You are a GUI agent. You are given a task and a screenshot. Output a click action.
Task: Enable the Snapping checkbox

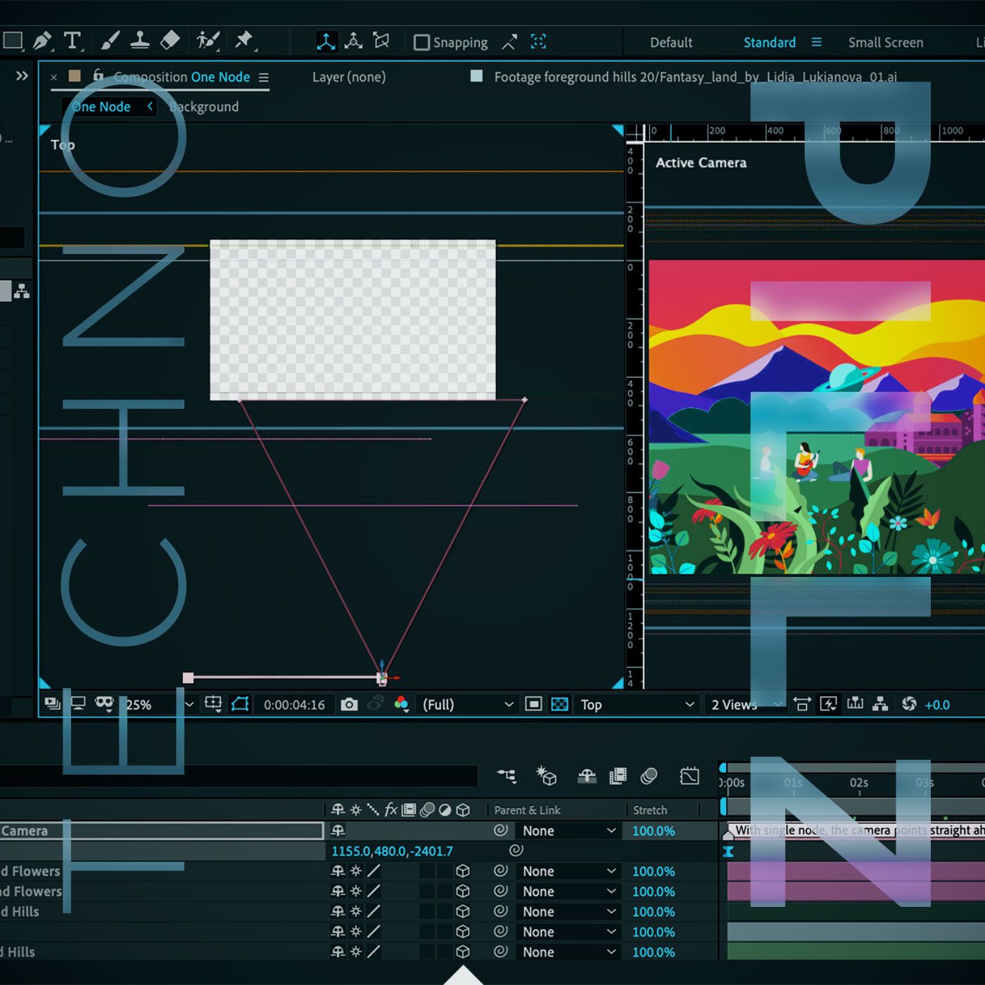[x=421, y=42]
